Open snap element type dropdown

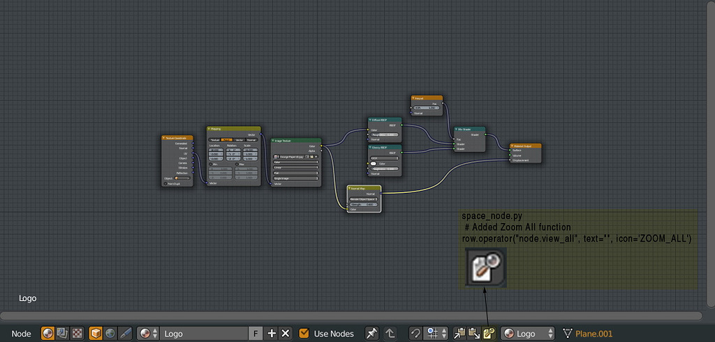pos(436,334)
